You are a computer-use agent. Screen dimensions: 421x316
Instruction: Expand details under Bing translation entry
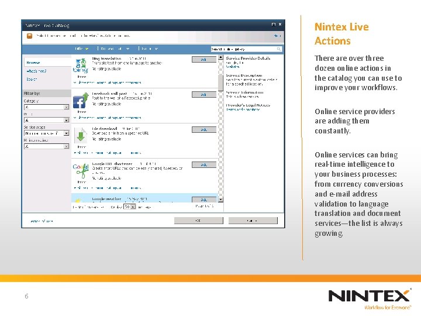[x=108, y=83]
